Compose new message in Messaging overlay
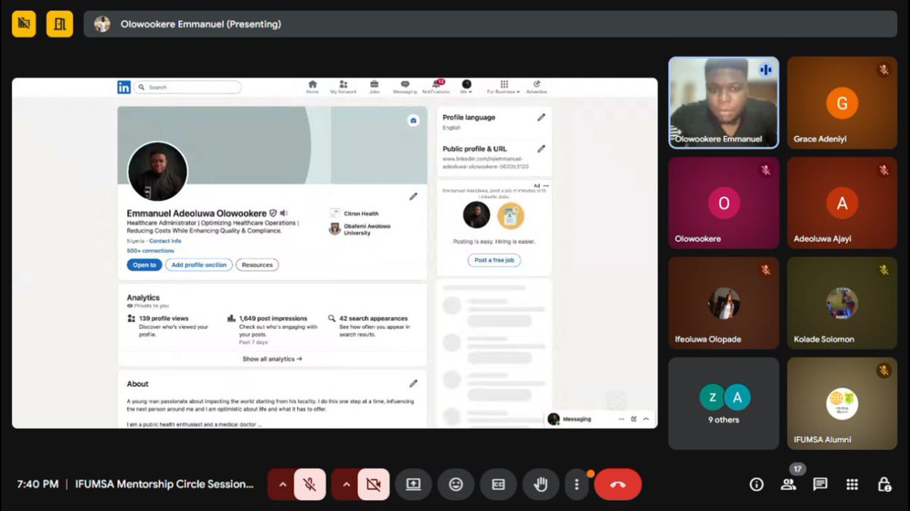 (x=634, y=419)
